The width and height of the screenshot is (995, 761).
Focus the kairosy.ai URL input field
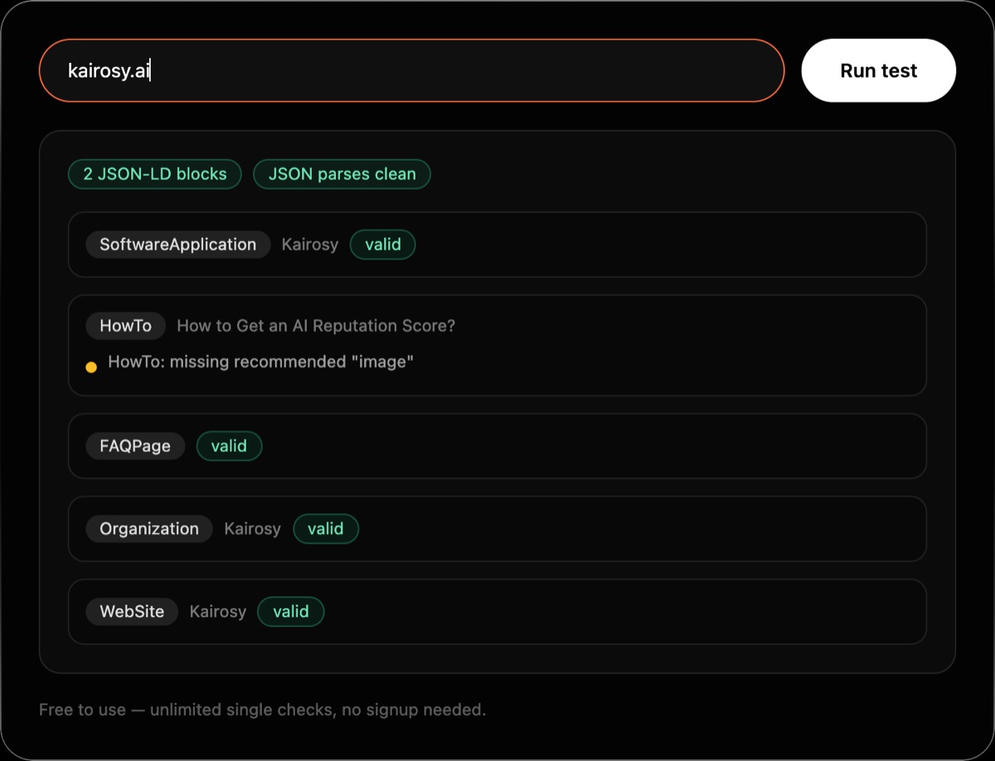click(411, 70)
